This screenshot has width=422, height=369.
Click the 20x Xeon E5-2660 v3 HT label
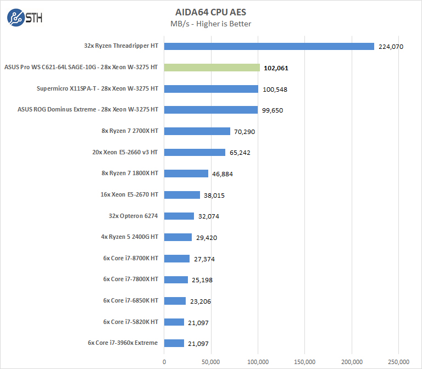125,153
